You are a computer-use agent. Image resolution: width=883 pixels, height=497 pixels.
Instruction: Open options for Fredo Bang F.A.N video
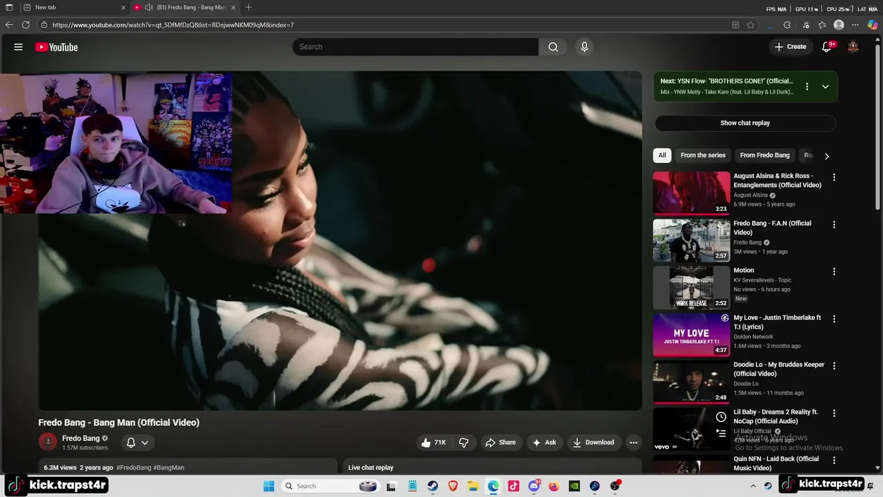(834, 224)
